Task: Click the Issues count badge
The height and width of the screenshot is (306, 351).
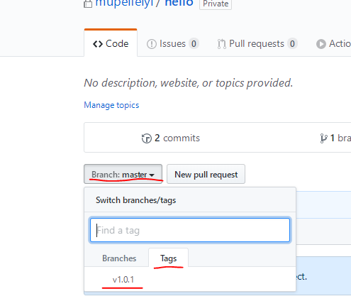Action: 194,44
